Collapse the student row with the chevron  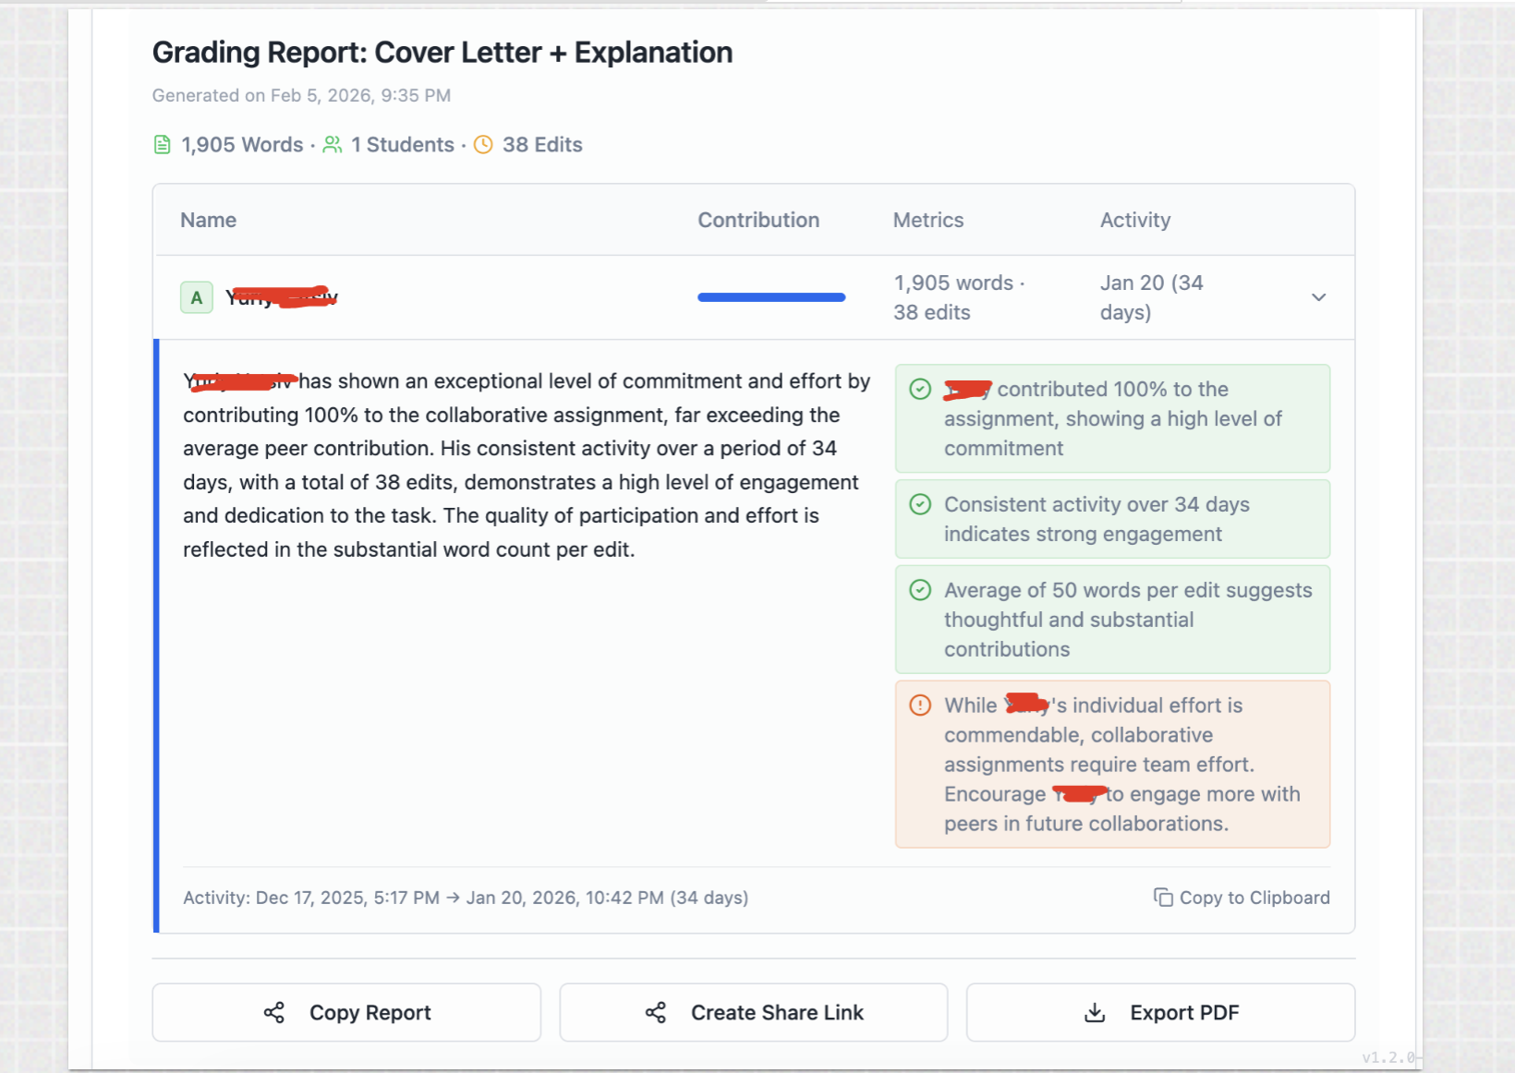pos(1318,297)
